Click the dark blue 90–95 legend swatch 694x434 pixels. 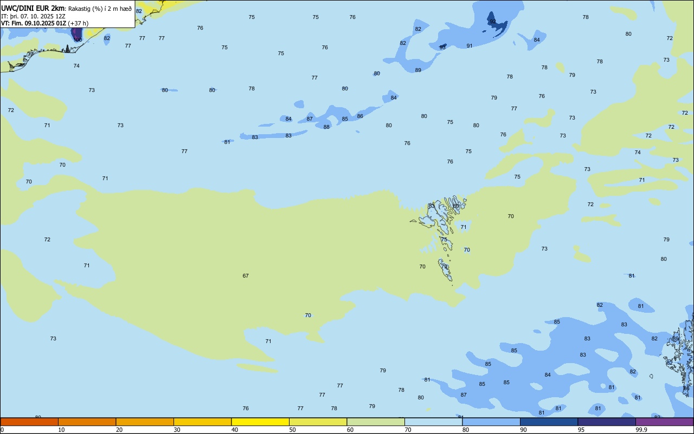[x=549, y=422]
